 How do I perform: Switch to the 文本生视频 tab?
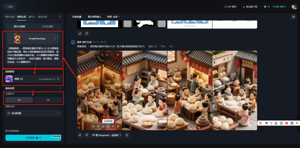47,26
